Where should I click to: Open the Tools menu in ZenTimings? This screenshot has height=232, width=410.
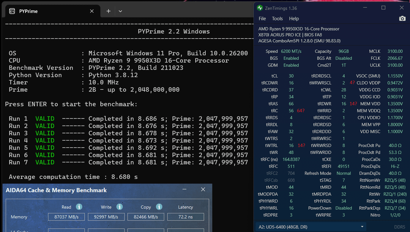pos(278,19)
